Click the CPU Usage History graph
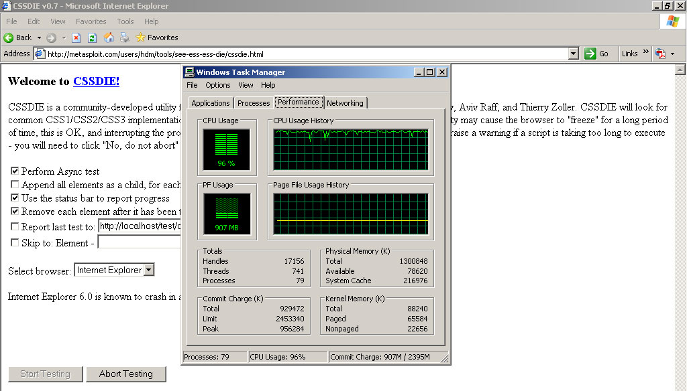 (x=350, y=149)
